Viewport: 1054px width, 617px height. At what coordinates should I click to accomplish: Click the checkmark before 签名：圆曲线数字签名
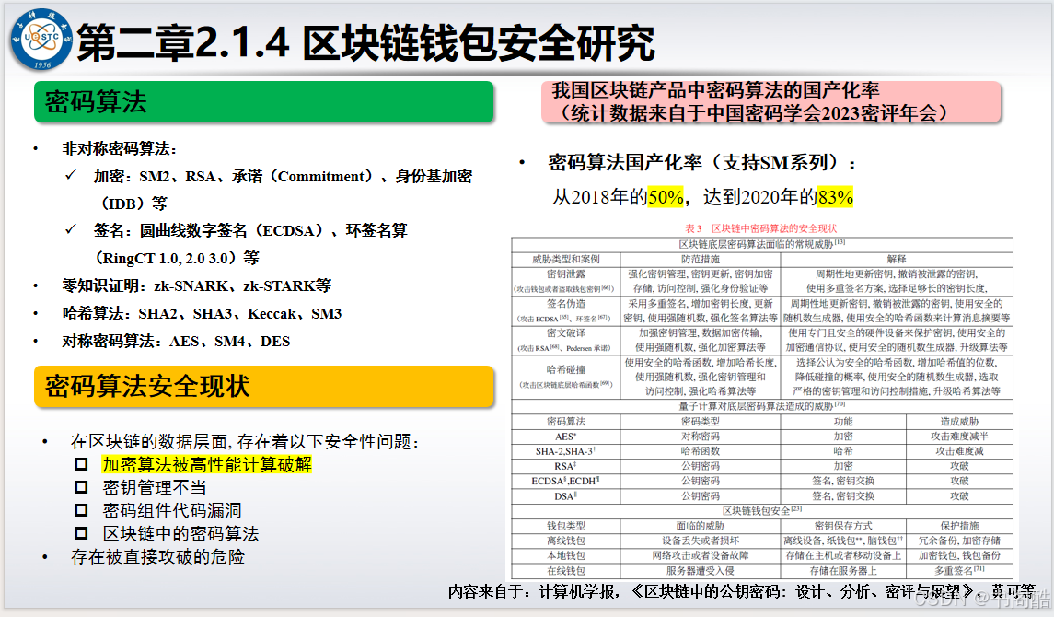71,229
